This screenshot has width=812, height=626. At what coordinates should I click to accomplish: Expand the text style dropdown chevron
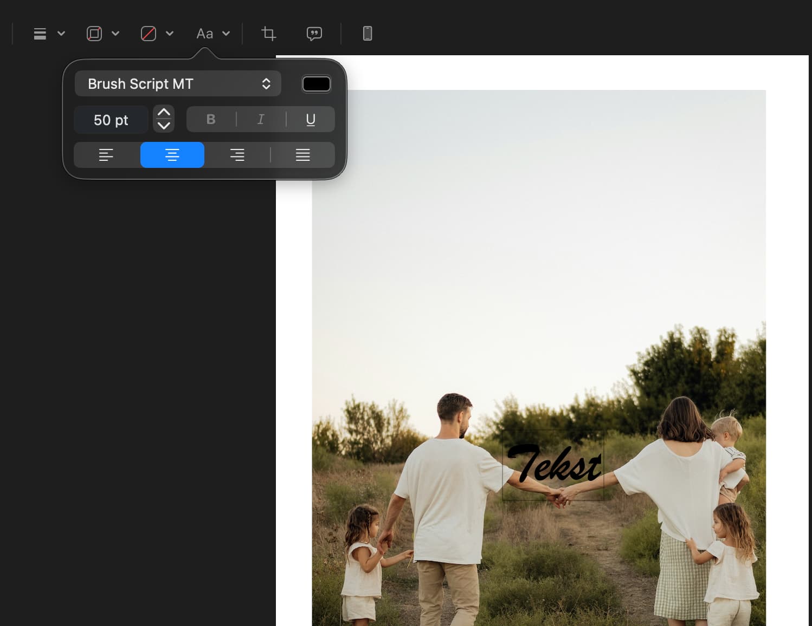pyautogui.click(x=226, y=34)
